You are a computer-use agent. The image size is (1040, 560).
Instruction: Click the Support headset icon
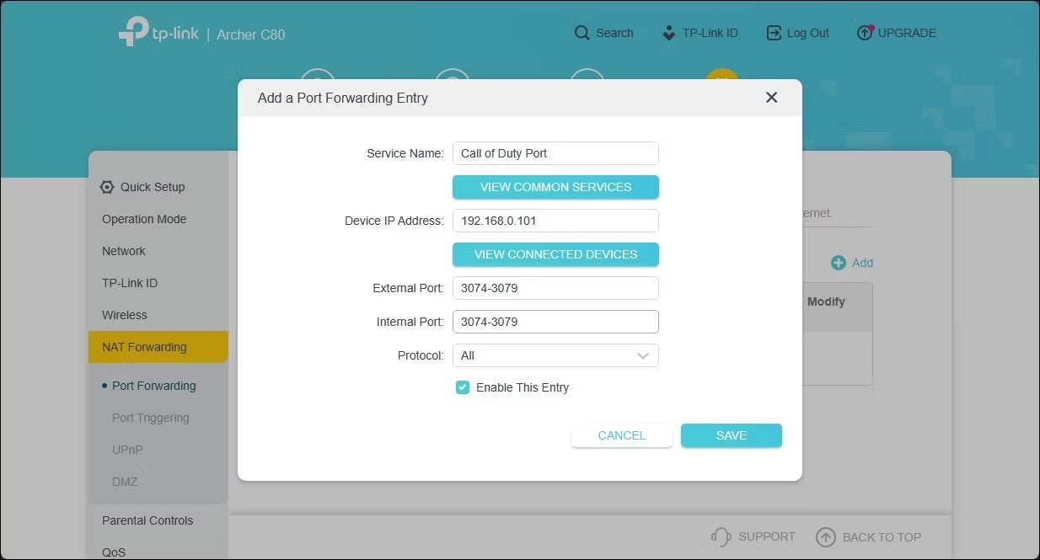(721, 536)
